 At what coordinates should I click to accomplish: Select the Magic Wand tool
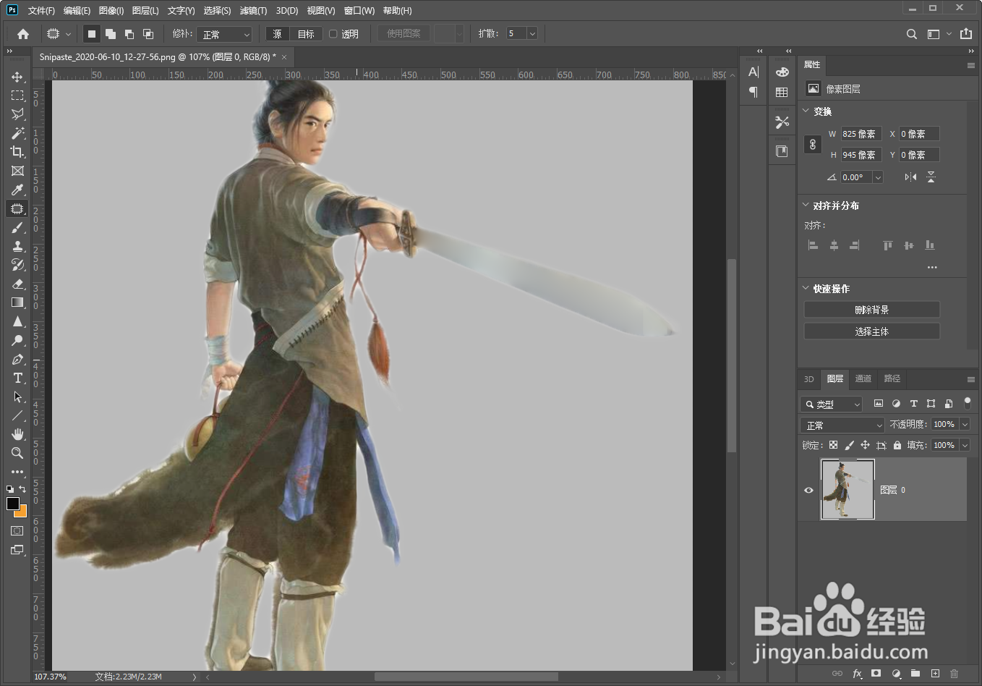tap(17, 133)
